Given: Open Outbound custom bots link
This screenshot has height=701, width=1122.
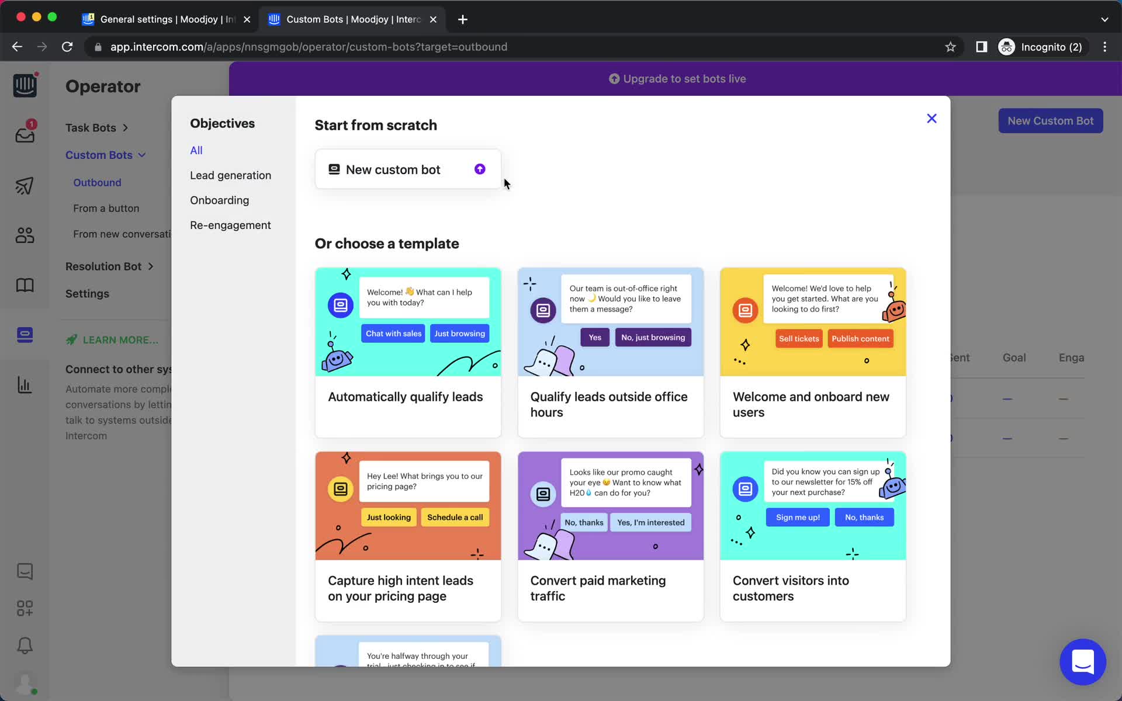Looking at the screenshot, I should (97, 183).
